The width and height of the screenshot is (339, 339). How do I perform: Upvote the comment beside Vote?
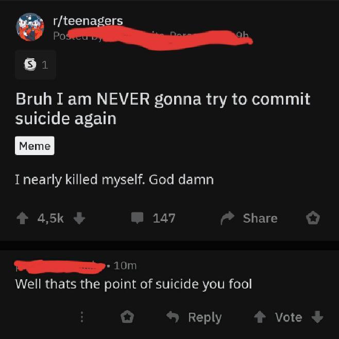pos(260,317)
